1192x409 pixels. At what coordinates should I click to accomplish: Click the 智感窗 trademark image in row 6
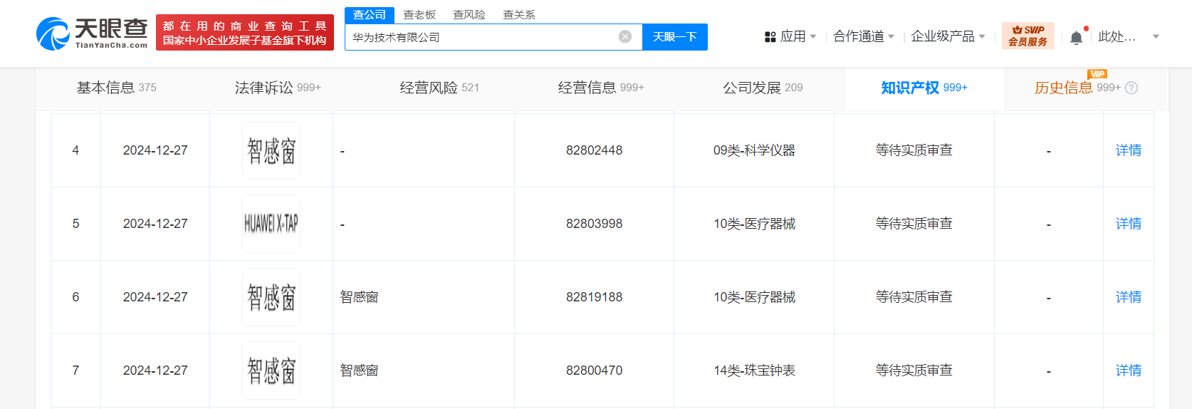coord(271,297)
